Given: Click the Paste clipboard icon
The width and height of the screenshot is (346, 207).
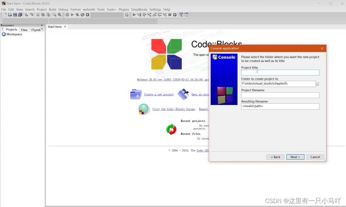Looking at the screenshot, I should (x=48, y=15).
